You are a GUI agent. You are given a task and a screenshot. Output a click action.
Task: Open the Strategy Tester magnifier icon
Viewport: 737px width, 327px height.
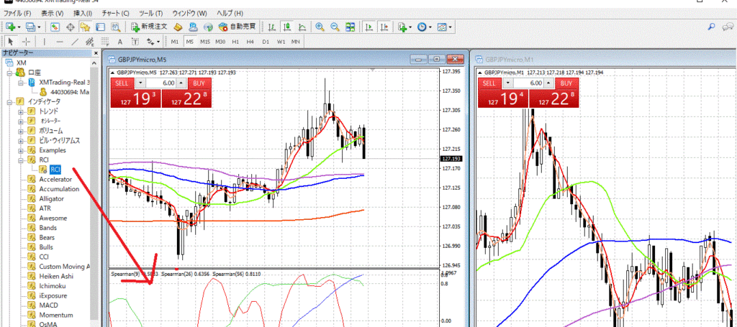116,27
